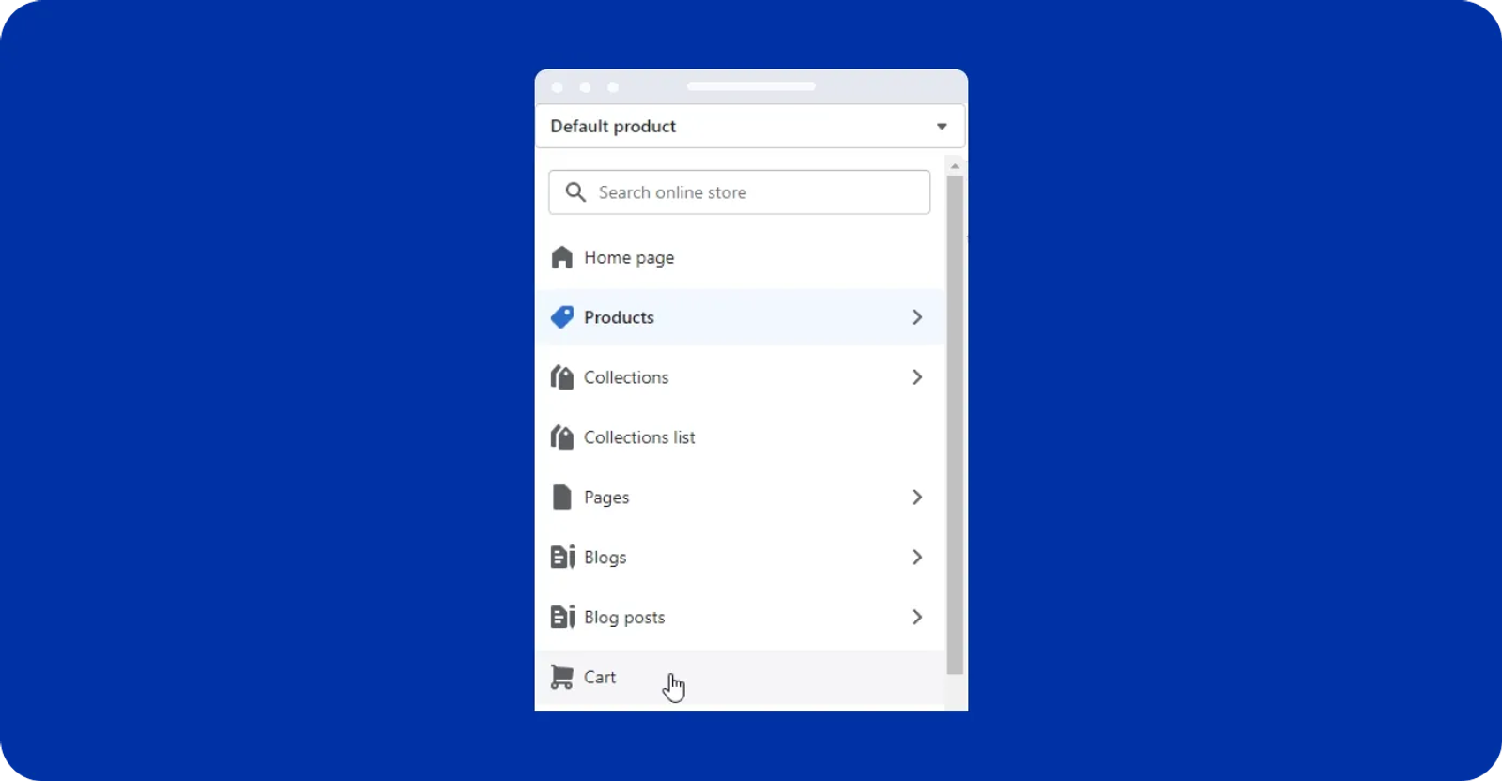This screenshot has width=1502, height=781.
Task: Click the blue Products tag icon
Action: coord(561,317)
